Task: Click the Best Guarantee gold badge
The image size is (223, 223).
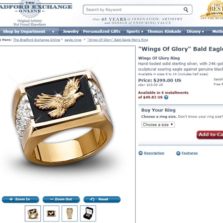Action: tap(212, 10)
